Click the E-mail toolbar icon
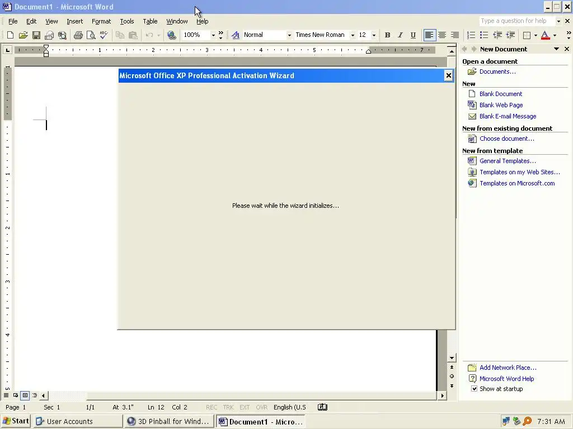 pyautogui.click(x=49, y=35)
